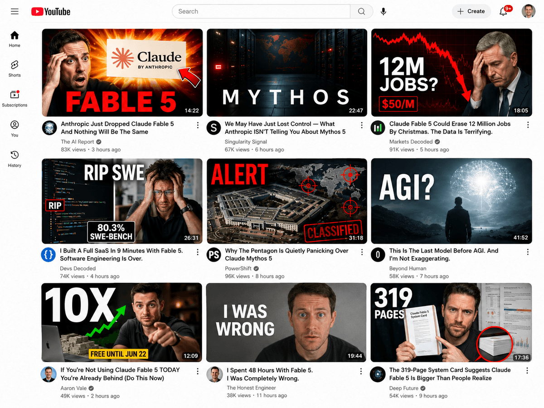Open the You sidebar item
The width and height of the screenshot is (544, 408).
[x=15, y=129]
